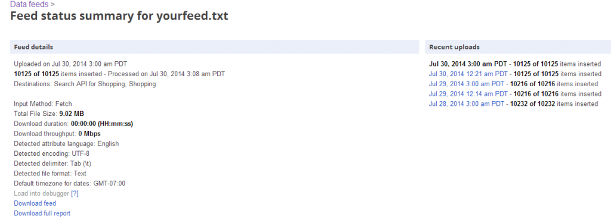Click the 9.02 MB total file size value
This screenshot has height=223, width=611.
tap(72, 114)
